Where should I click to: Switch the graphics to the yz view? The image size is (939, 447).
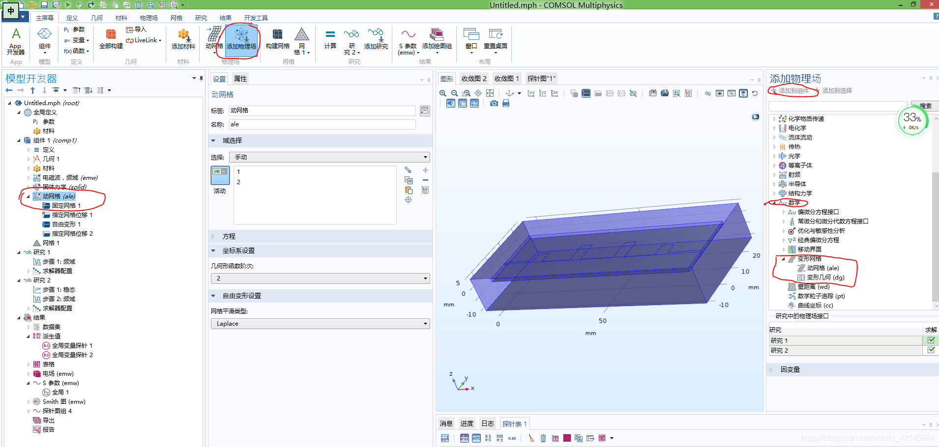coord(543,93)
